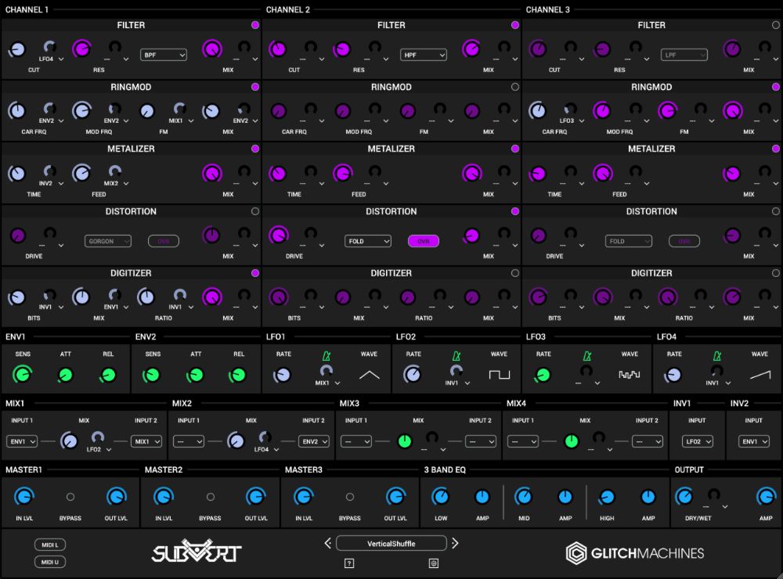Open the help question mark icon
The height and width of the screenshot is (579, 783).
349,563
